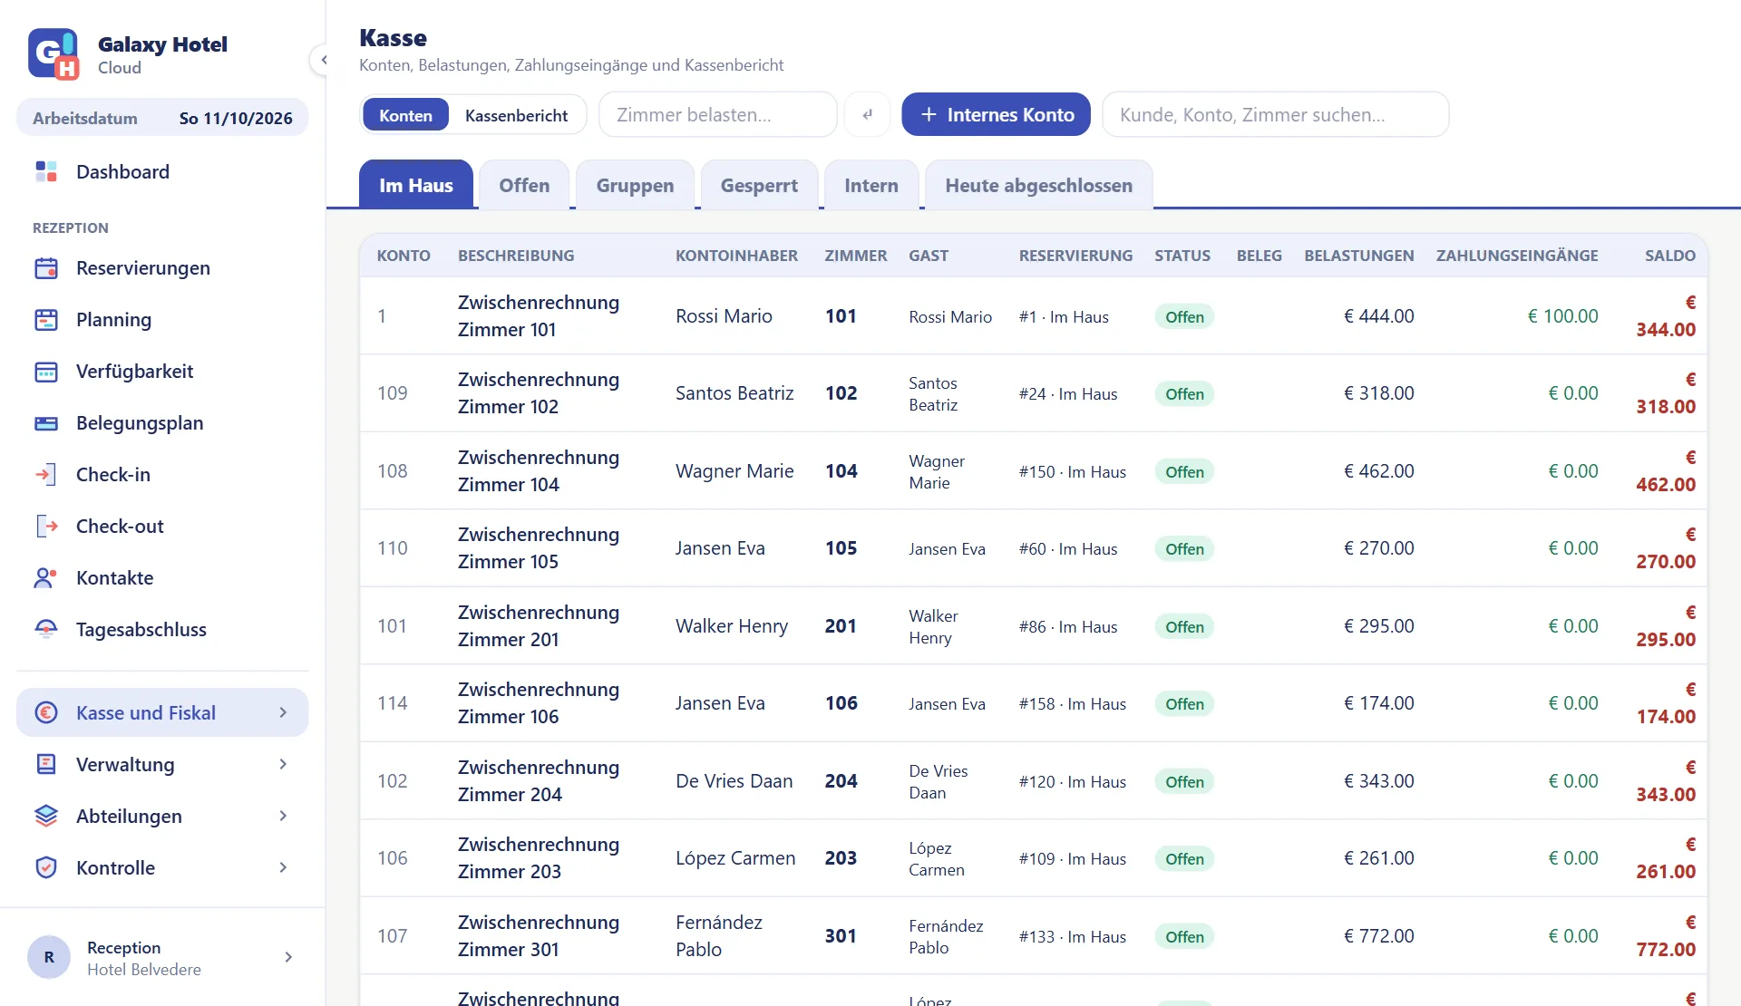1741x1006 pixels.
Task: Click the Reception user avatar
Action: tap(49, 957)
